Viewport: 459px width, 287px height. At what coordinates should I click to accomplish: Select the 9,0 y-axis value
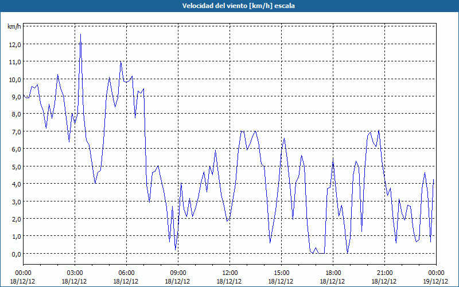coord(16,96)
